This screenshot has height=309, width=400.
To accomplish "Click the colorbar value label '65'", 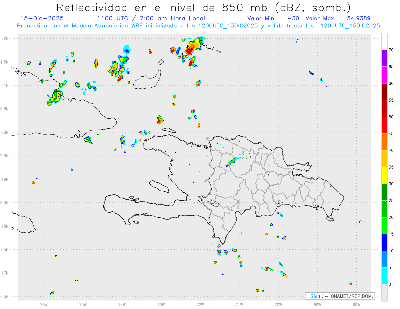I will point(391,67).
